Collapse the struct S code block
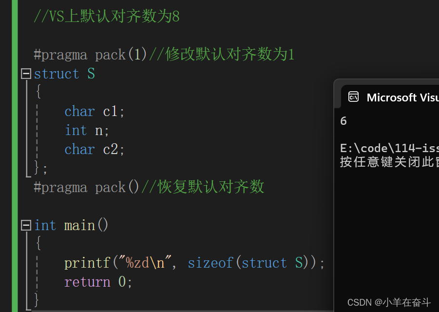The width and height of the screenshot is (439, 312). [26, 74]
